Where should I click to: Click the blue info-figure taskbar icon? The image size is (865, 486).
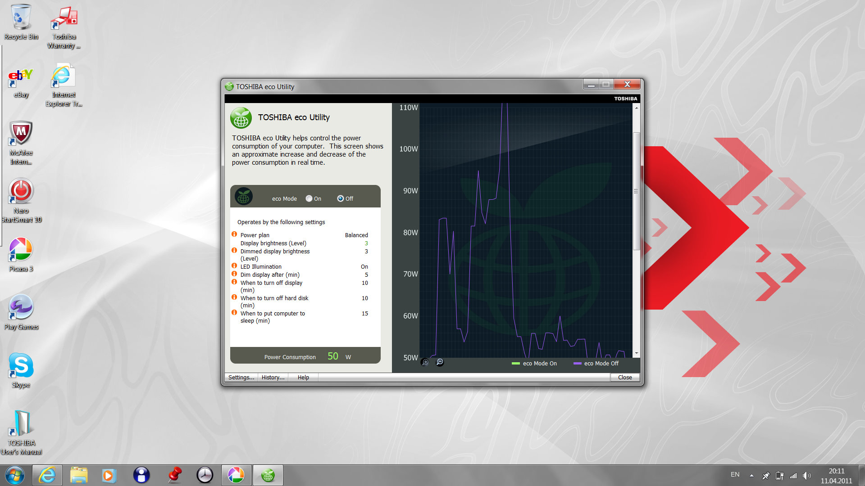coord(141,475)
